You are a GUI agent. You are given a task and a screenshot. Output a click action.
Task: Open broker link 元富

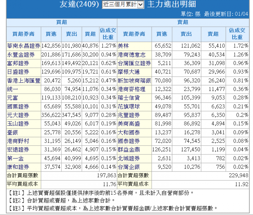13,98
